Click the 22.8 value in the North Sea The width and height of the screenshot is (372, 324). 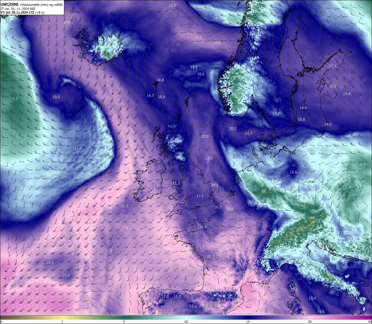click(205, 136)
